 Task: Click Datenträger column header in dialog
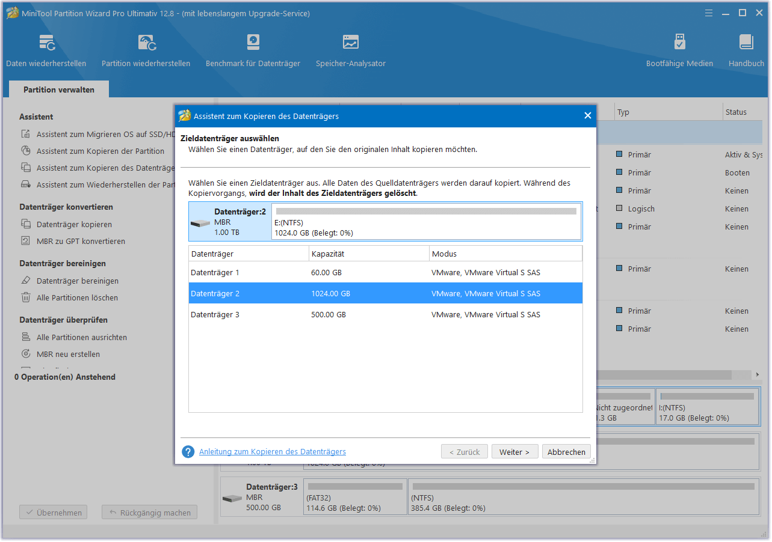coord(249,254)
